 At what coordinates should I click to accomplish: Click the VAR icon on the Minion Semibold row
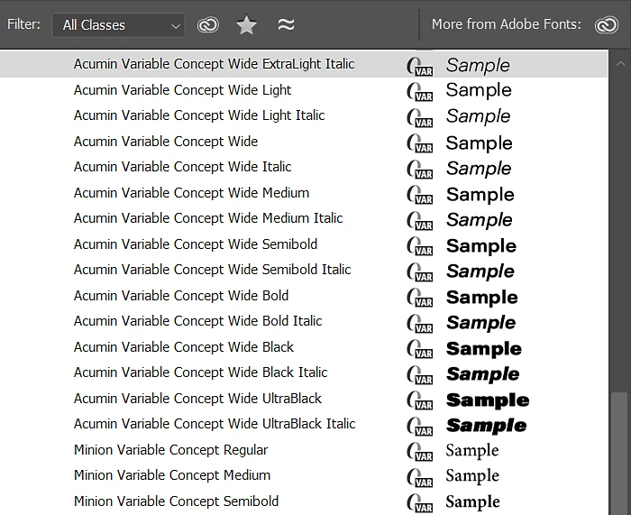coord(419,504)
